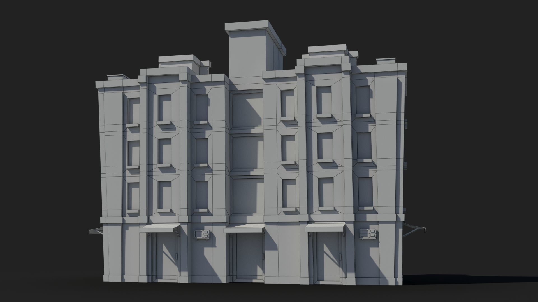Select the awning above the left door
The width and height of the screenshot is (538, 302).
[x=160, y=229]
